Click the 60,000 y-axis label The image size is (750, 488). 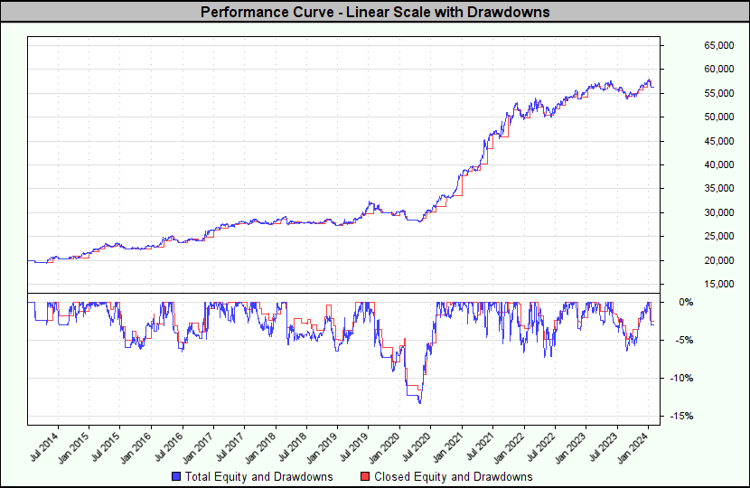[x=719, y=69]
